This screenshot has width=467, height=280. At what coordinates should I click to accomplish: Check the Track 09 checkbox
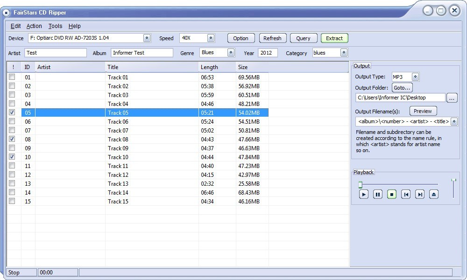point(12,148)
